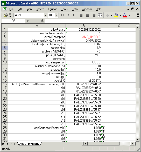Align cell text right
This screenshot has height=152, width=141.
coord(94,15)
